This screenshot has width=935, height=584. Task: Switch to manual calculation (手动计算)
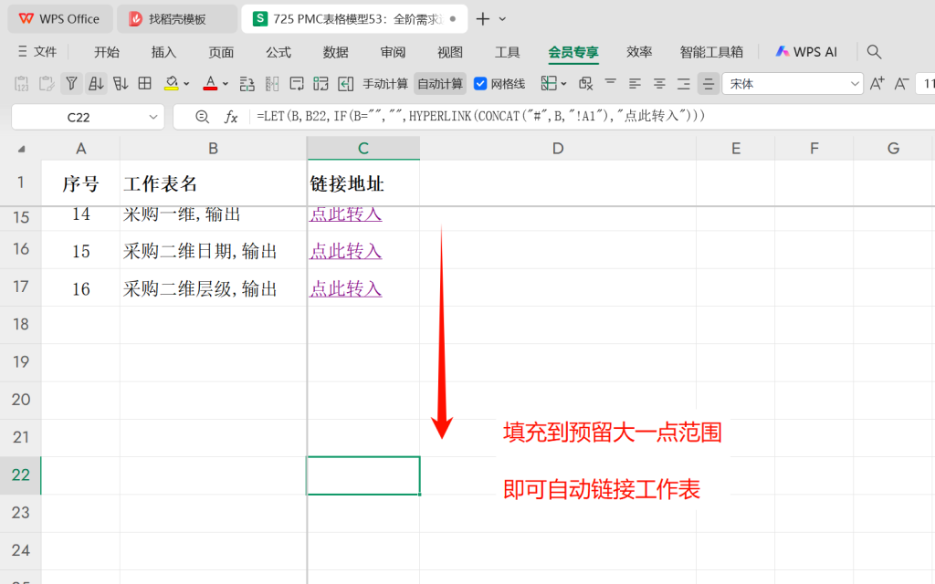coord(385,84)
